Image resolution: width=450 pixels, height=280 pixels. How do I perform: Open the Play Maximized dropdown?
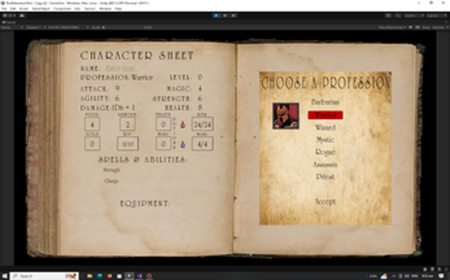(x=393, y=27)
